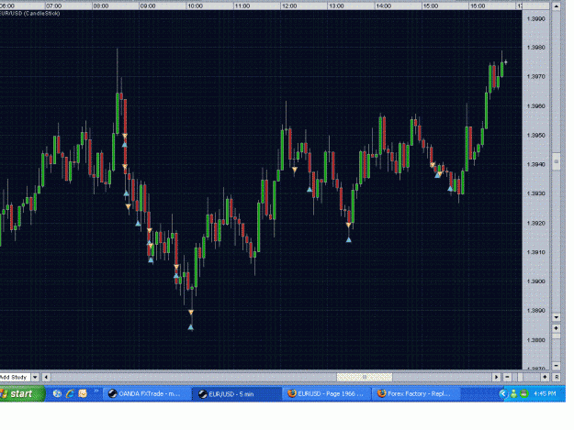Click vertical zoom-in plus button on right edge
This screenshot has height=430, width=574.
pyautogui.click(x=556, y=328)
